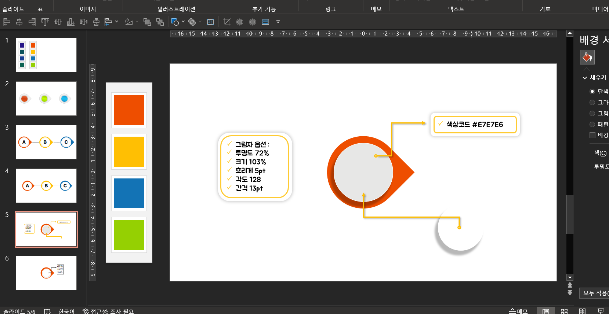
Task: Open the Customize Quick Access Toolbar arrow
Action: [x=278, y=22]
